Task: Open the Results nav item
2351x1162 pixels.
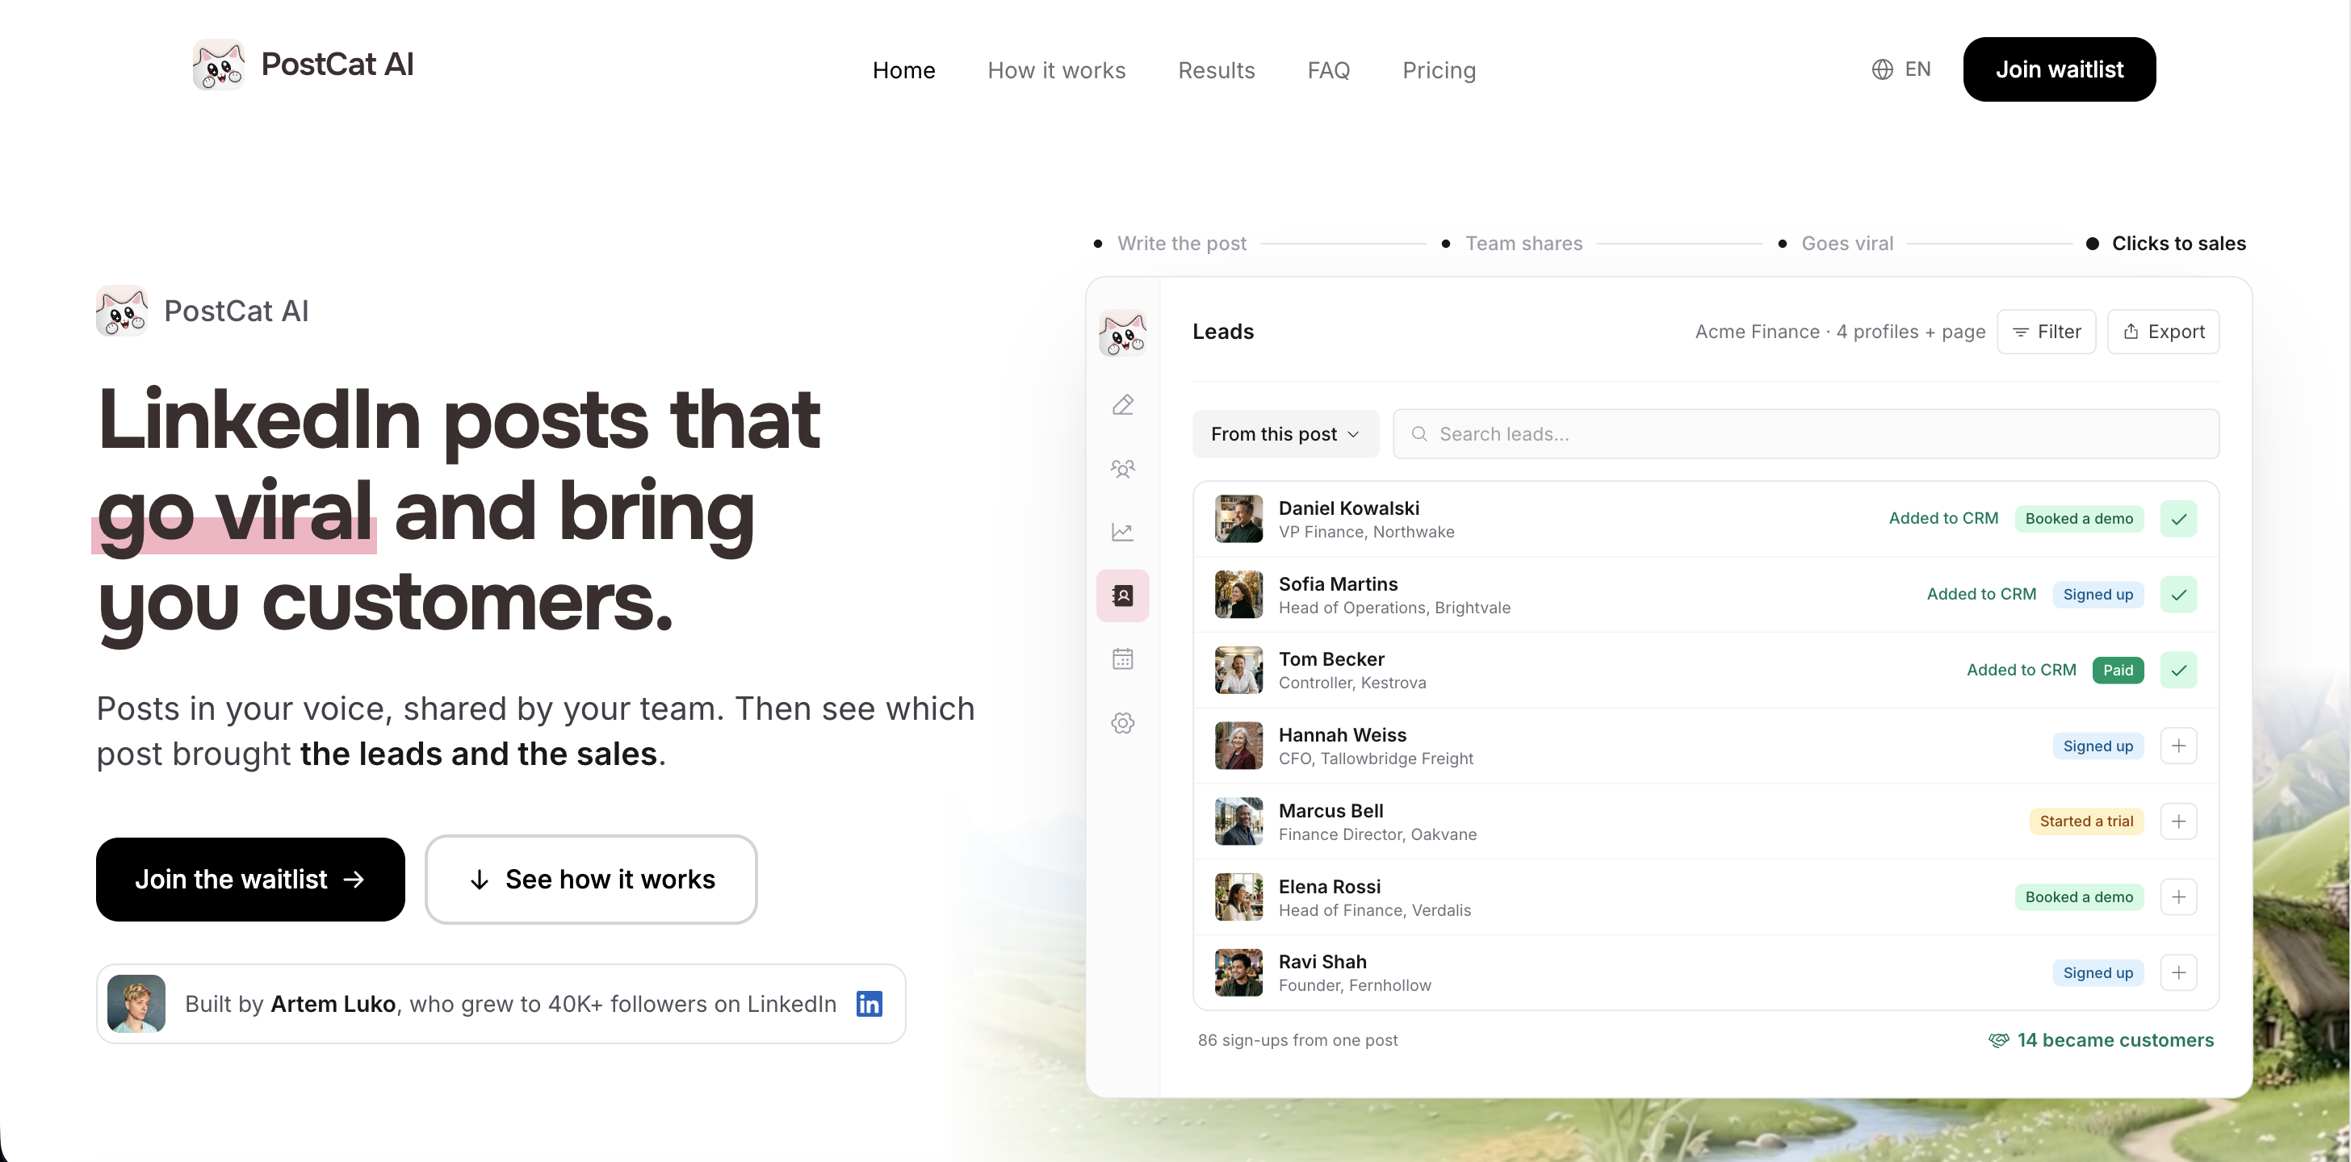Action: [1216, 70]
